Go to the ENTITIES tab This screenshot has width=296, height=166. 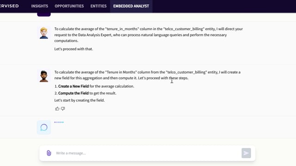click(99, 6)
